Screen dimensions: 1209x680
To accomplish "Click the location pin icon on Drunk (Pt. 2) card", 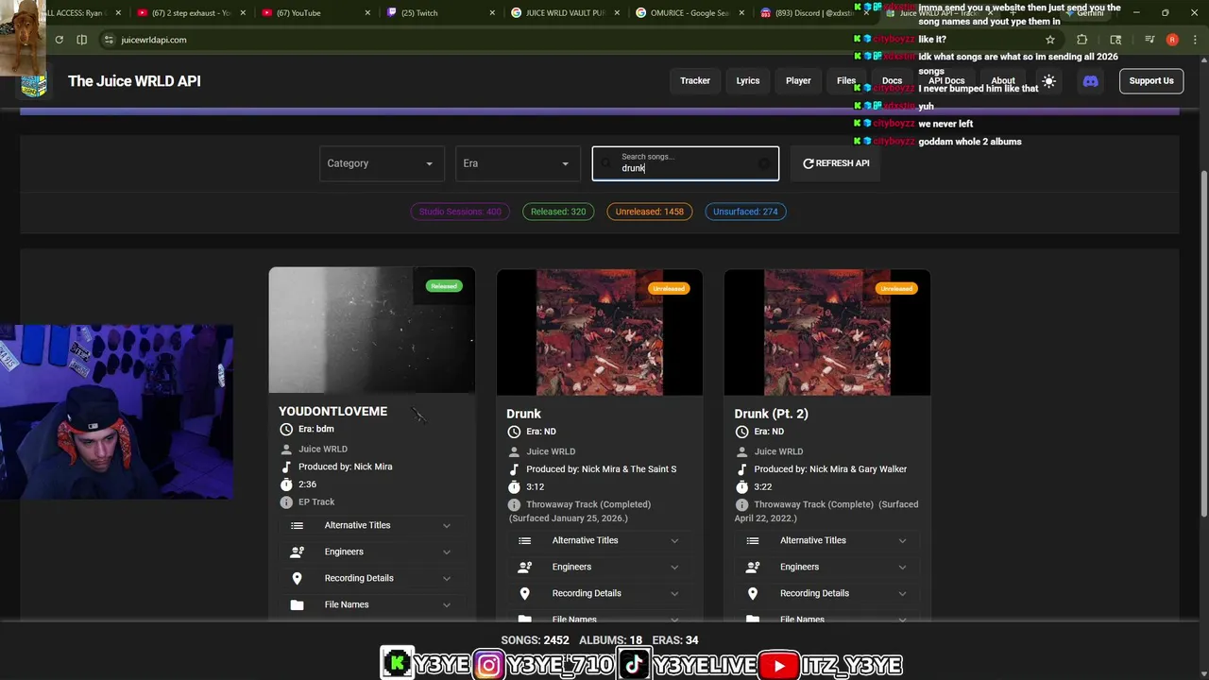I will (753, 594).
